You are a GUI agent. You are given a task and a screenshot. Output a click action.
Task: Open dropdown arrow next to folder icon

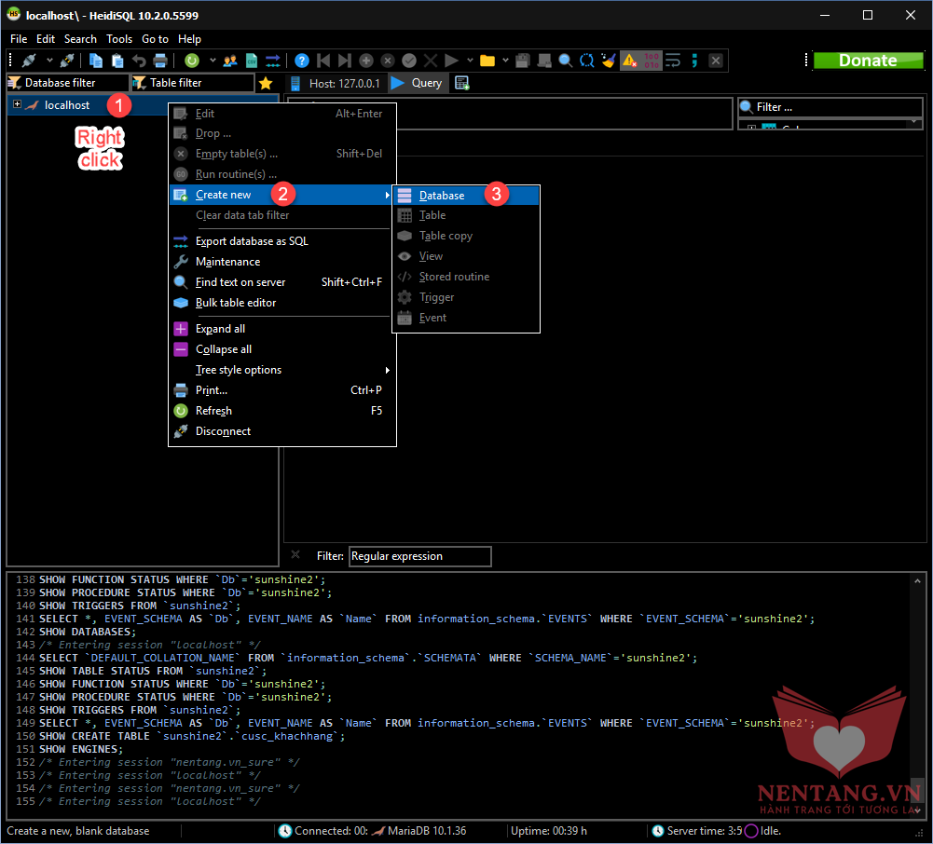(505, 61)
